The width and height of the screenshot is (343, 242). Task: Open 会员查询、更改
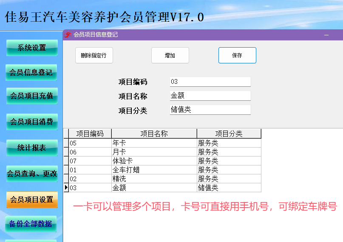32,174
